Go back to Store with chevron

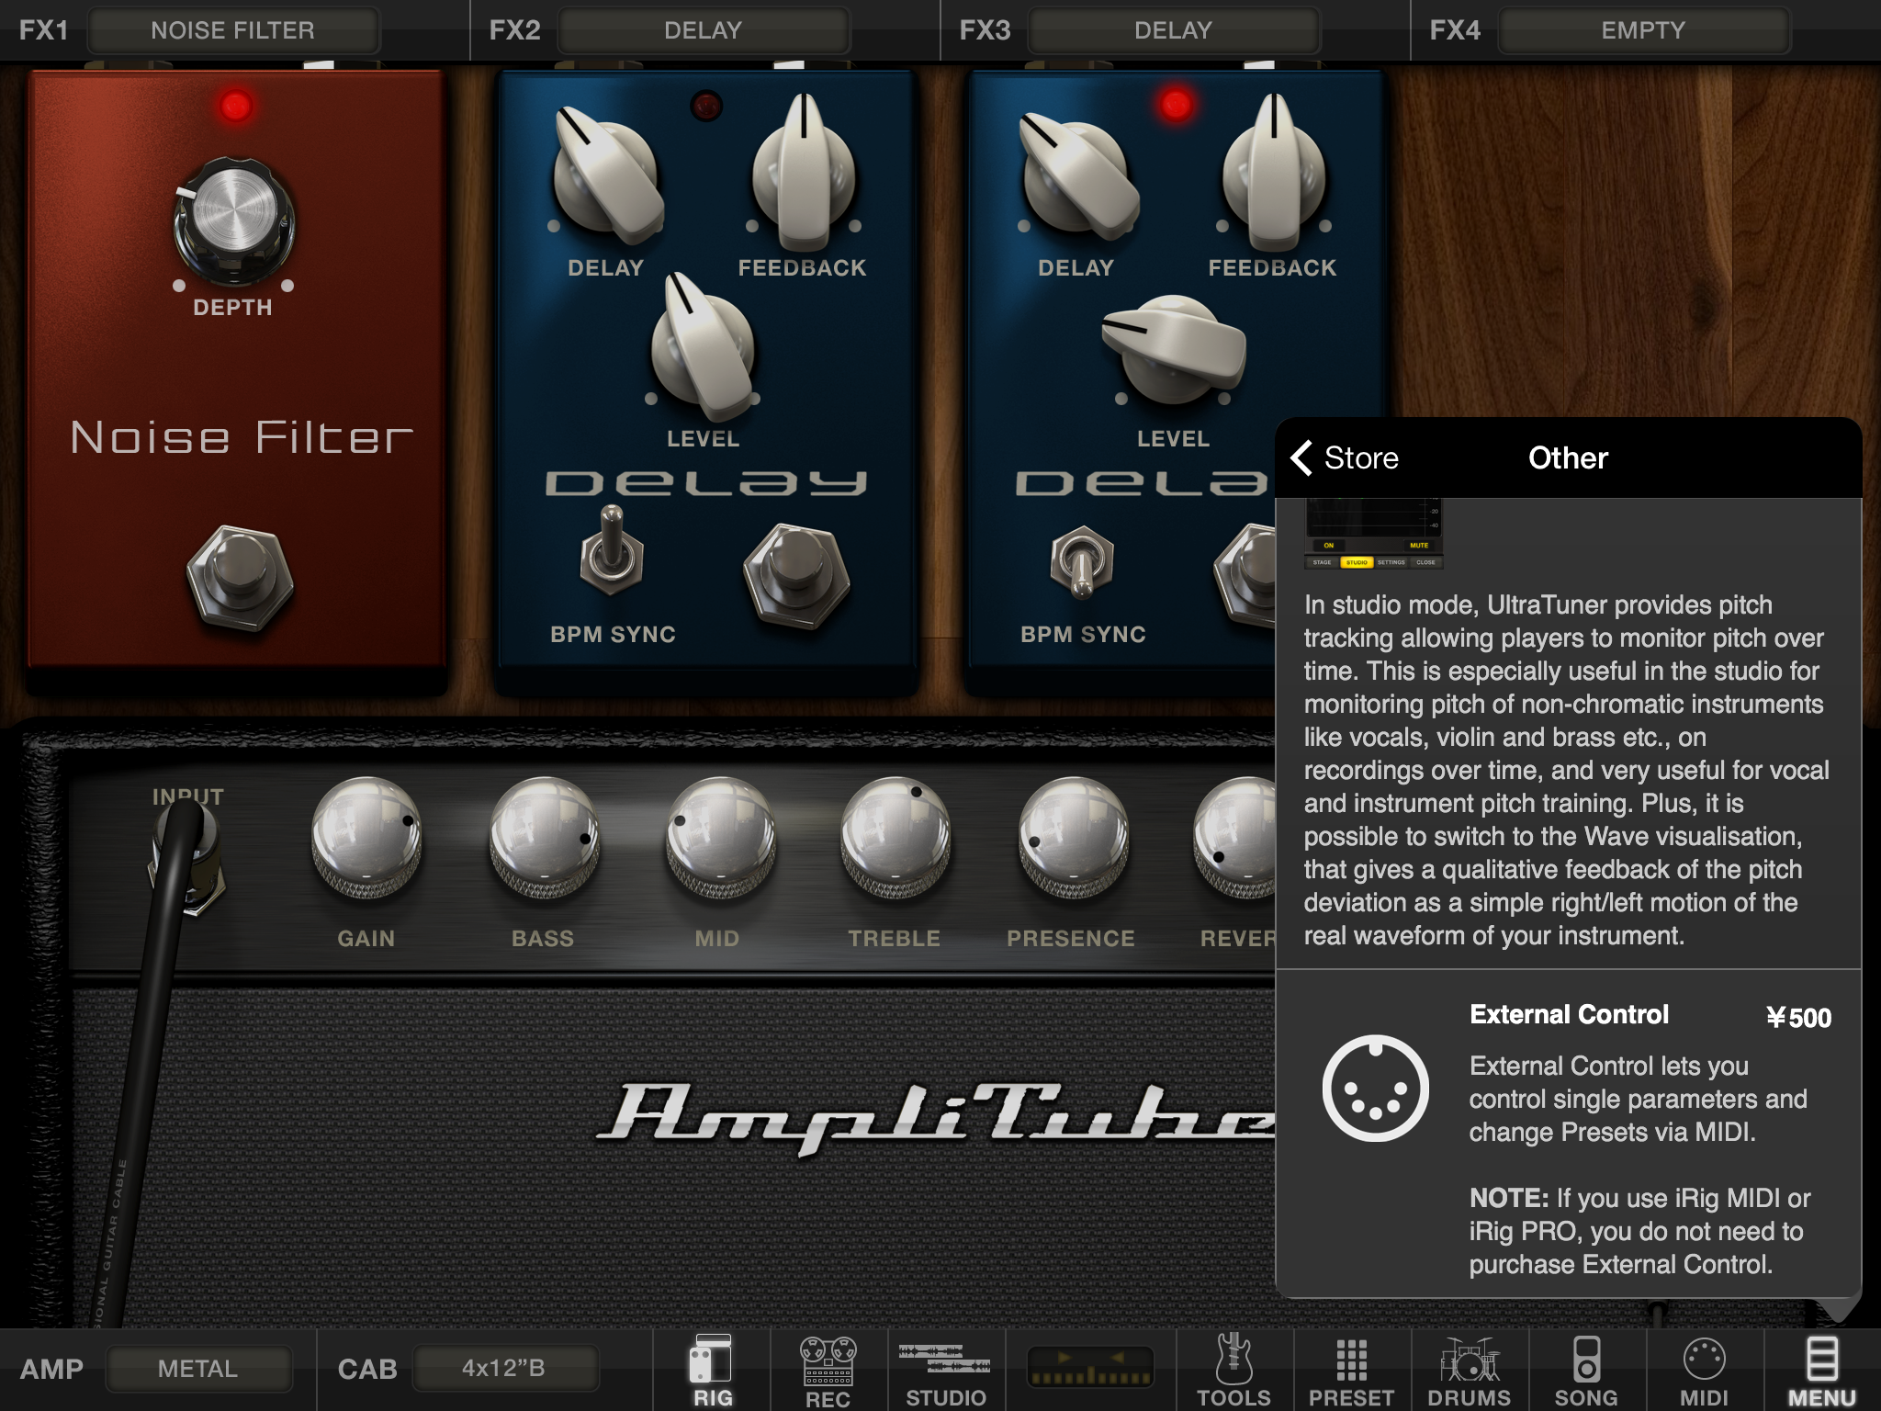(1345, 457)
